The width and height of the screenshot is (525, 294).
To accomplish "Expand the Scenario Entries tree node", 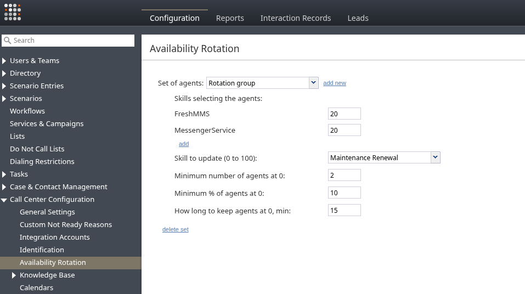I will [x=4, y=86].
